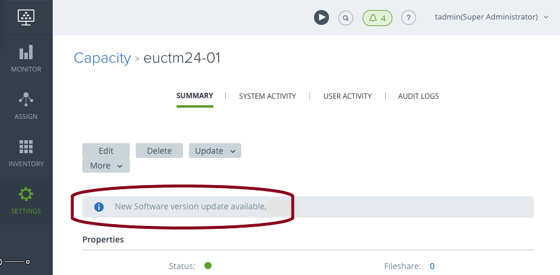Select the Settings gear in the sidebar
Viewport: 560px width, 275px height.
(26, 200)
